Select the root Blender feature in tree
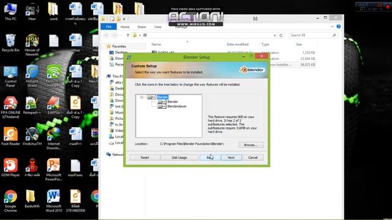The width and height of the screenshot is (392, 220). 162,97
